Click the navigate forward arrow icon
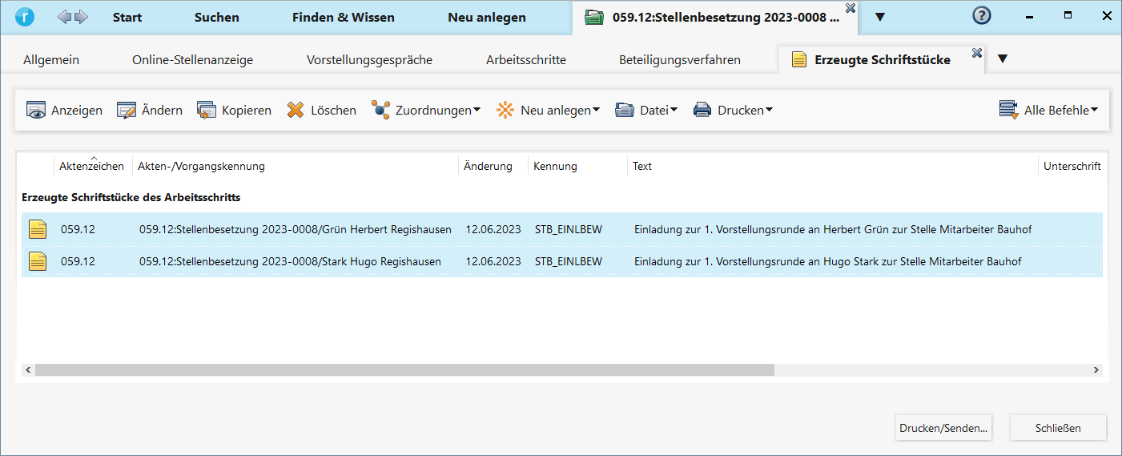The image size is (1122, 456). tap(82, 17)
